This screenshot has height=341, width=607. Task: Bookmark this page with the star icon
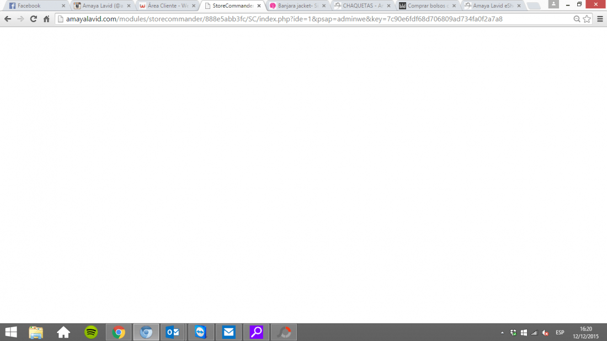pyautogui.click(x=587, y=19)
